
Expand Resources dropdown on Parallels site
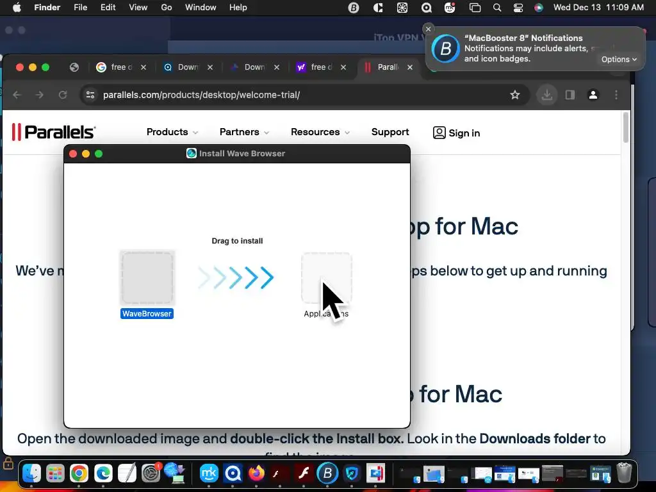[x=320, y=132]
